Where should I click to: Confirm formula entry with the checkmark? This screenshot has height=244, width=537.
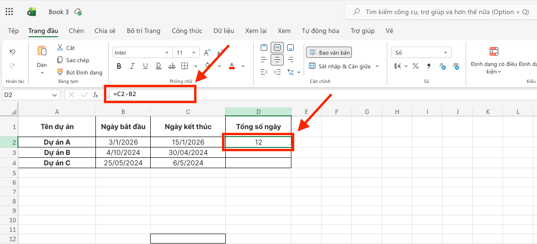[x=84, y=95]
